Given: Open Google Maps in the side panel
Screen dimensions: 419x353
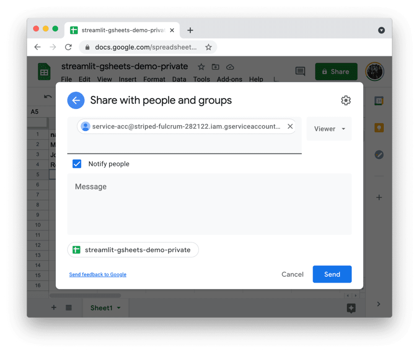Looking at the screenshot, I should (379, 155).
